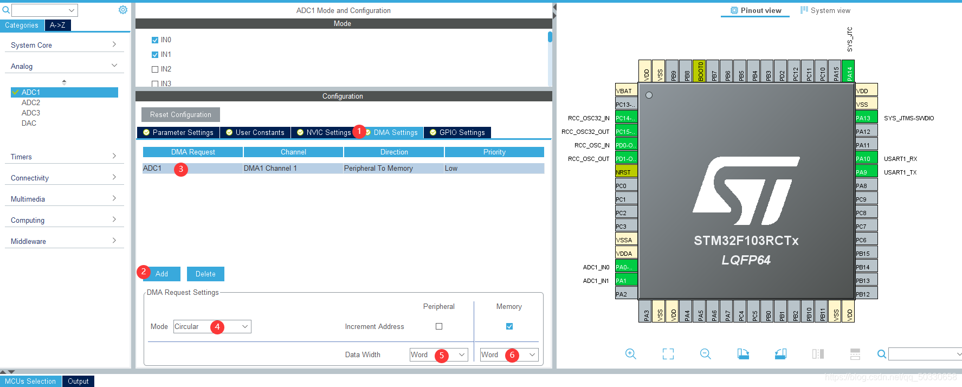962x387 pixels.
Task: Expand the Connectivity category
Action: [x=64, y=178]
